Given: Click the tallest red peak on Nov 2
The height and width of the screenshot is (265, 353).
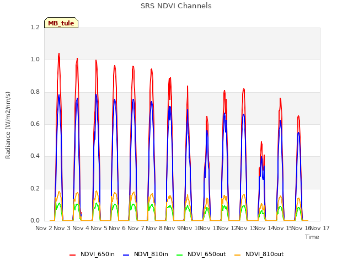Looking at the screenshot, I should [59, 54].
